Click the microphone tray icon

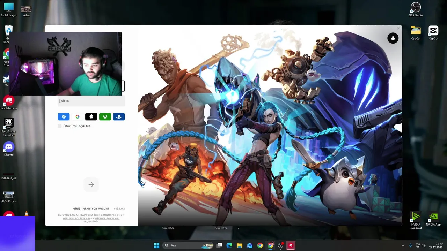411,245
